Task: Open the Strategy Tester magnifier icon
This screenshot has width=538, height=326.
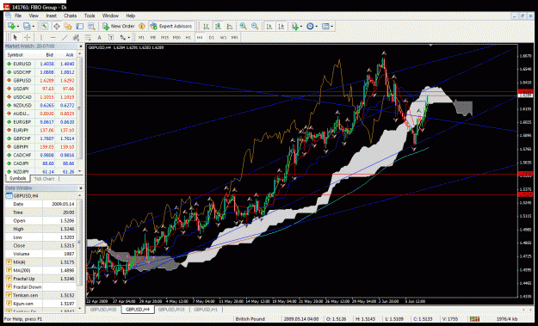Action: 91,26
